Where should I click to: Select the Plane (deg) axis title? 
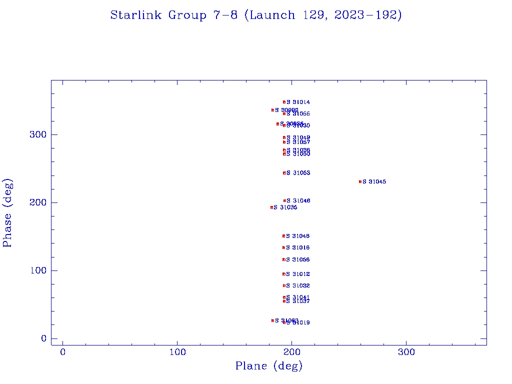(x=269, y=366)
